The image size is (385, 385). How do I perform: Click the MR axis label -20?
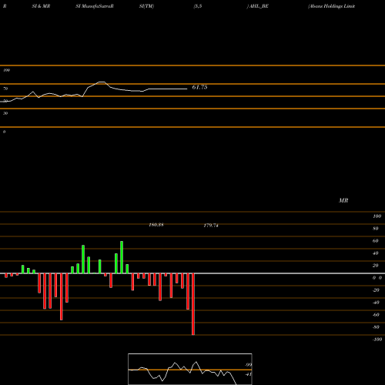376,290
